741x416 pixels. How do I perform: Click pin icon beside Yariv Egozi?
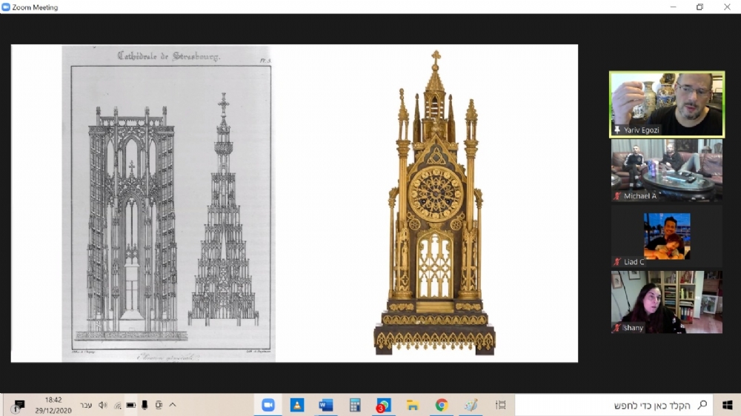point(617,130)
